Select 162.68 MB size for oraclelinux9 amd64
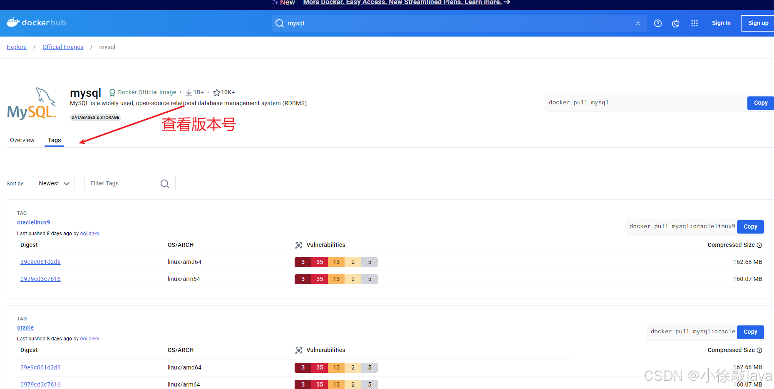The image size is (774, 389). tap(747, 262)
